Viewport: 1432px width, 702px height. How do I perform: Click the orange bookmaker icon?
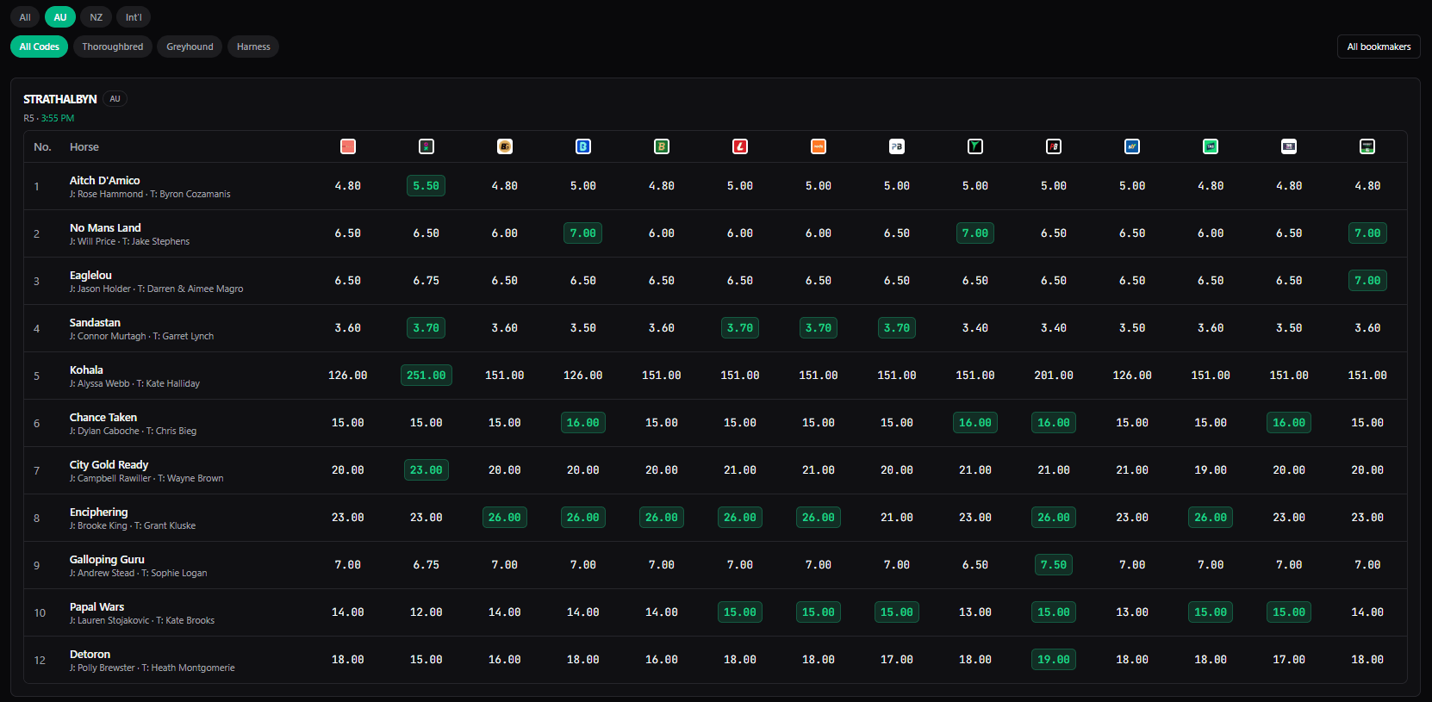click(819, 146)
